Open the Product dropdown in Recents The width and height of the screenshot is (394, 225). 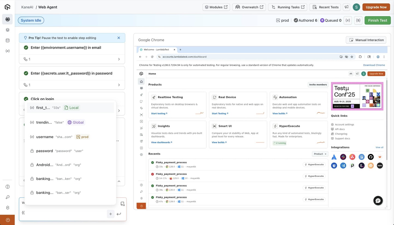point(320,154)
